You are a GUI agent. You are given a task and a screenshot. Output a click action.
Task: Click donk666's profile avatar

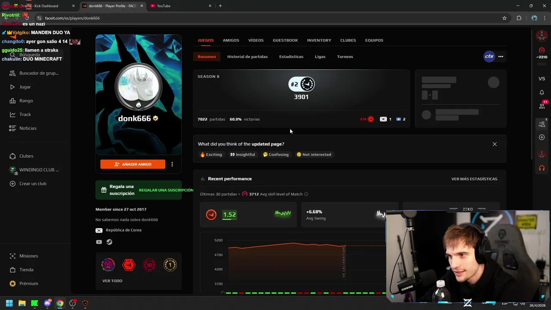click(x=138, y=86)
